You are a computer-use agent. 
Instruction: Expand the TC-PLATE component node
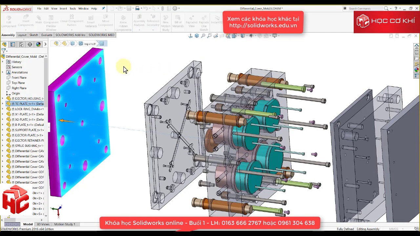pos(3,104)
